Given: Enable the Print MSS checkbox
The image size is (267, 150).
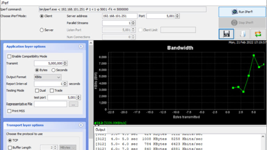Looking at the screenshot, I should coord(9,111).
